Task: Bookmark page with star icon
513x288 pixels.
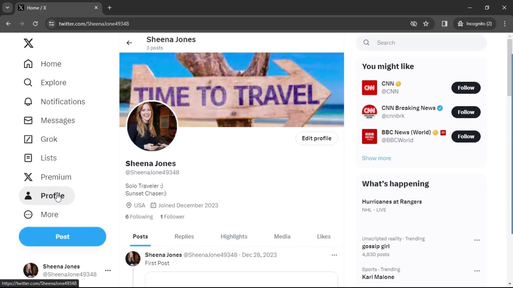Action: tap(426, 24)
